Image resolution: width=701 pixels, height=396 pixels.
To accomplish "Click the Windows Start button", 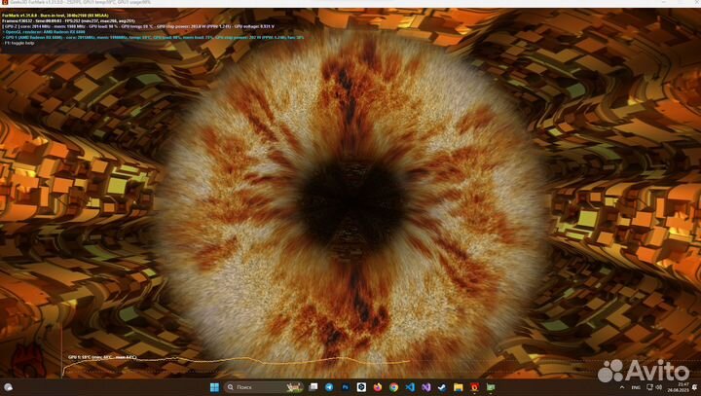I will (214, 387).
